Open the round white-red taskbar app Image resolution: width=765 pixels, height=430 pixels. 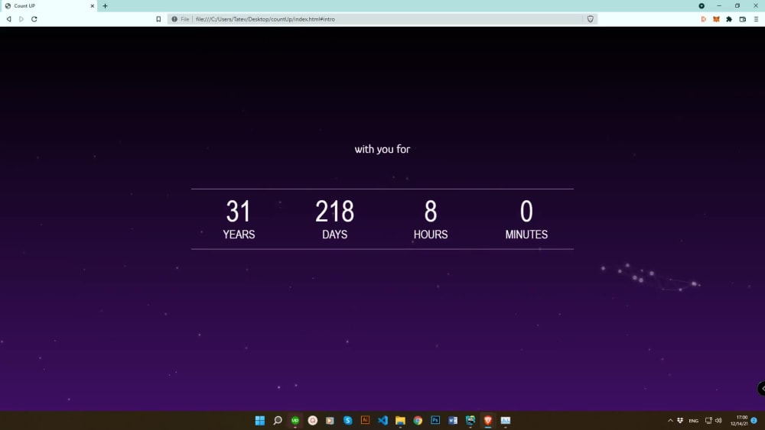313,420
